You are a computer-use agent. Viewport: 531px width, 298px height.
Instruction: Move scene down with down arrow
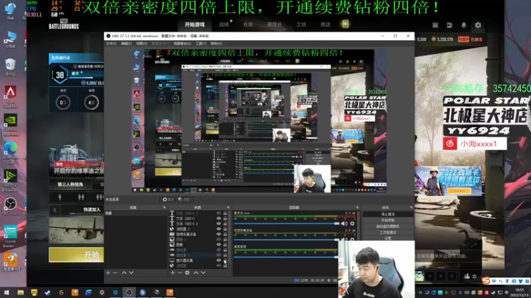(131, 273)
